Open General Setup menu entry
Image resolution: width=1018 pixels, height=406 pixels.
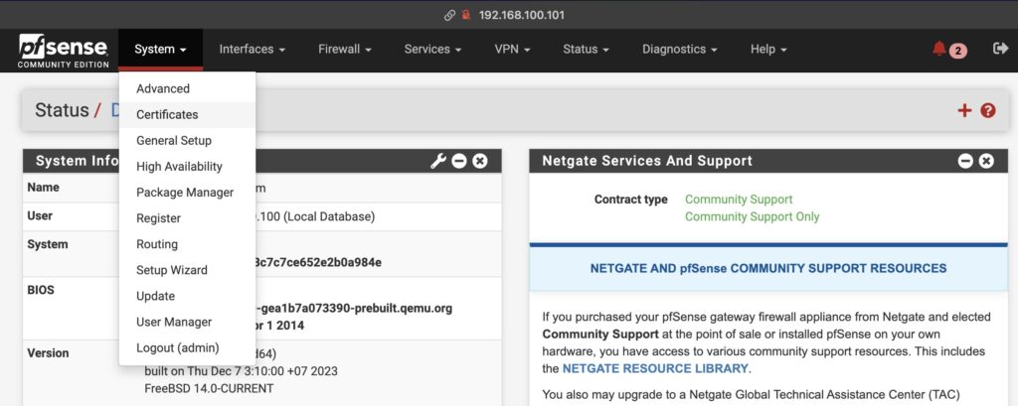click(x=187, y=141)
